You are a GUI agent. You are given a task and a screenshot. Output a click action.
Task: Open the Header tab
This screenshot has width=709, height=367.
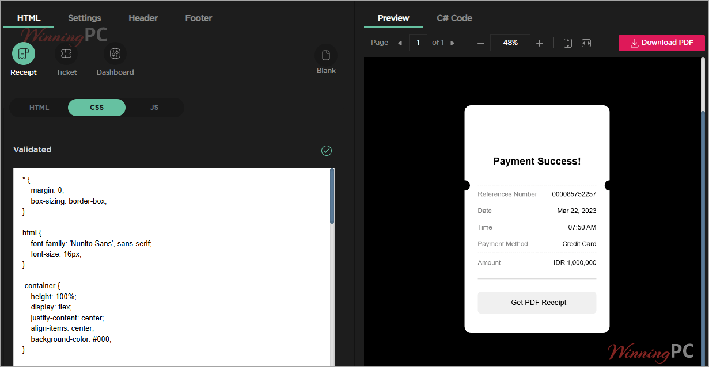point(143,18)
